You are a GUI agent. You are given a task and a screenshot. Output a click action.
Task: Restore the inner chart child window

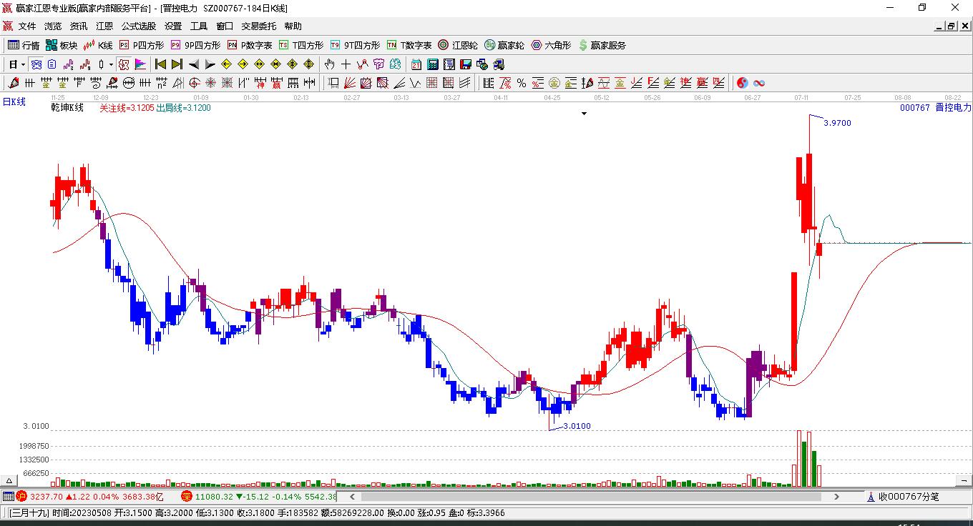[x=952, y=26]
